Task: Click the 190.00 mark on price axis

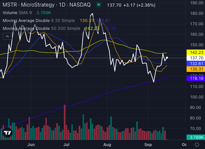Action: [195, 3]
